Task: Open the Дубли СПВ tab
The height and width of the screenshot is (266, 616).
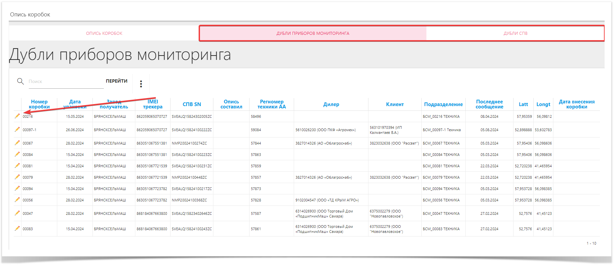Action: pyautogui.click(x=515, y=33)
